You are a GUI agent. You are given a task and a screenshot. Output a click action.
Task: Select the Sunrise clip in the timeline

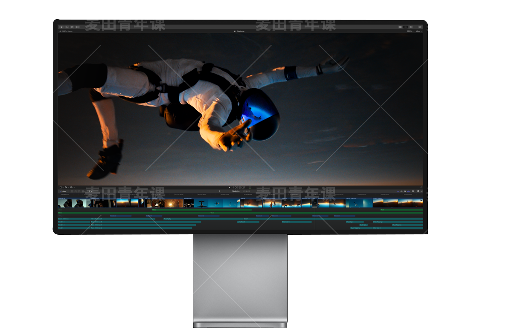coord(168,202)
